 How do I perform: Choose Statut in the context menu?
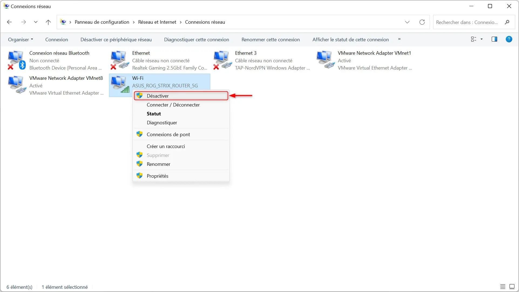(181, 114)
